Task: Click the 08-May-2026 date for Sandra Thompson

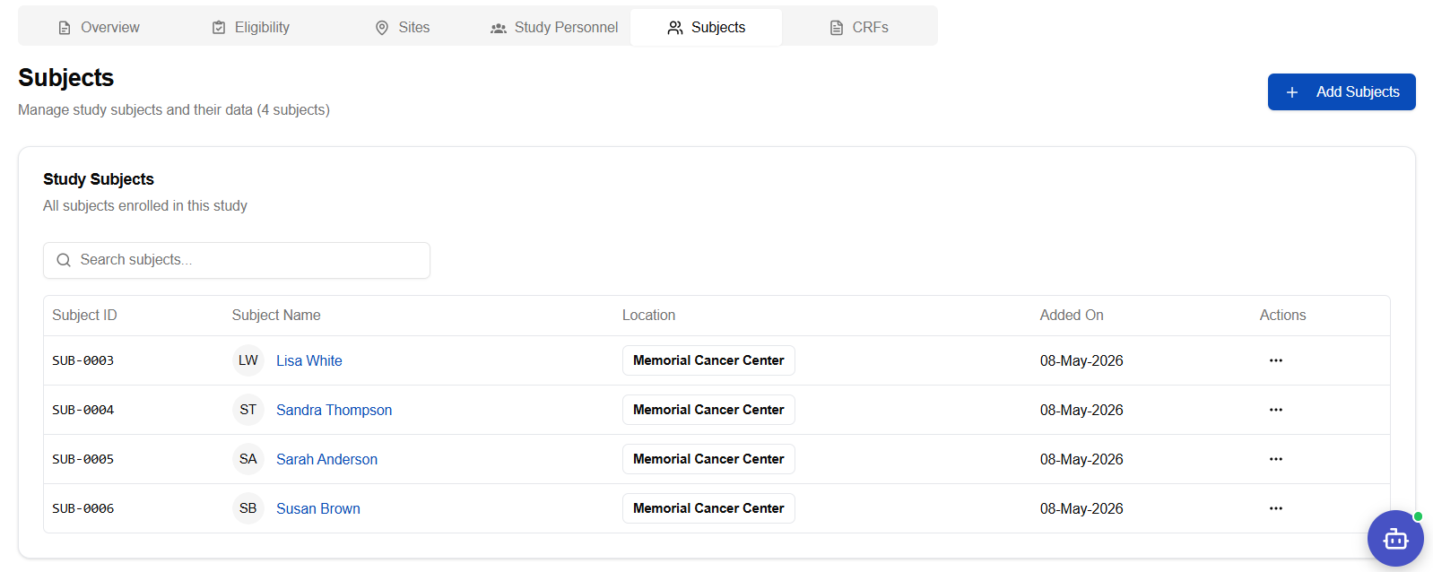Action: point(1081,410)
